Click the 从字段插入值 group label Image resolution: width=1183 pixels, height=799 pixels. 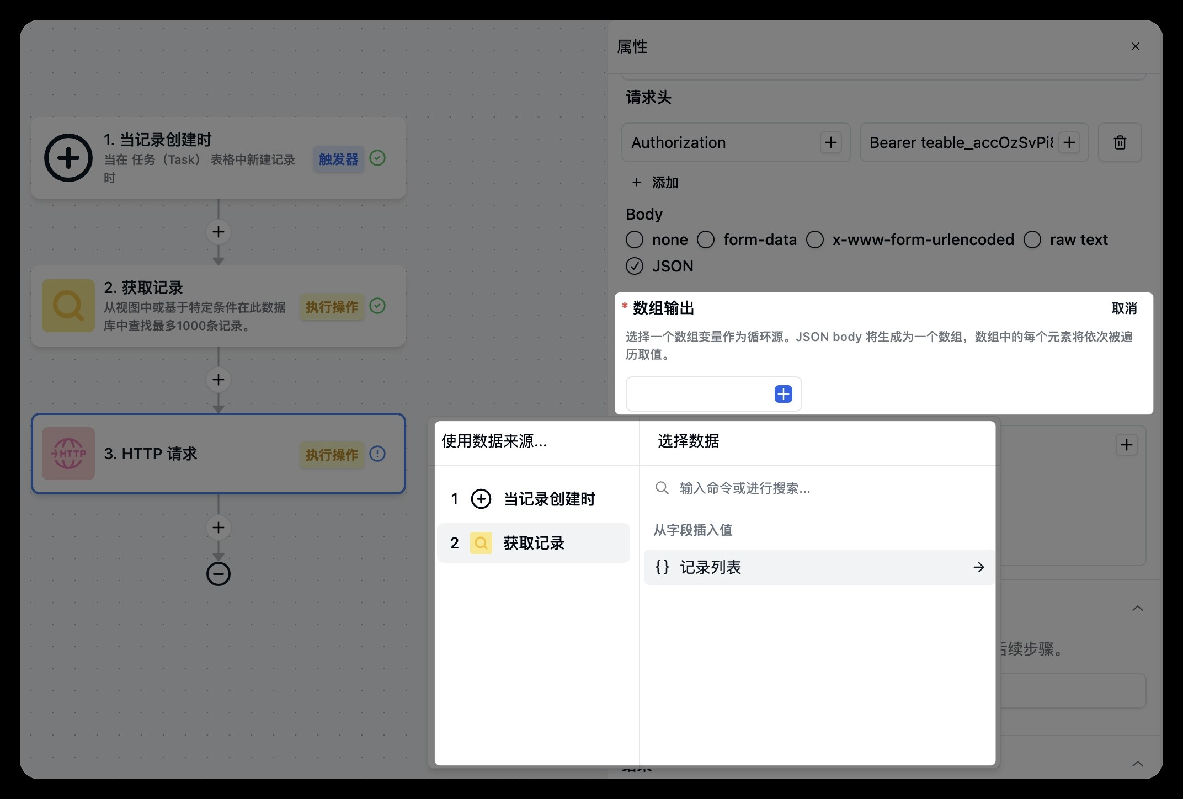click(693, 530)
